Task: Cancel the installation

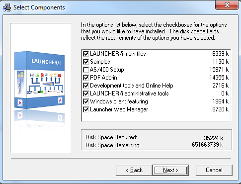Action: [214, 170]
